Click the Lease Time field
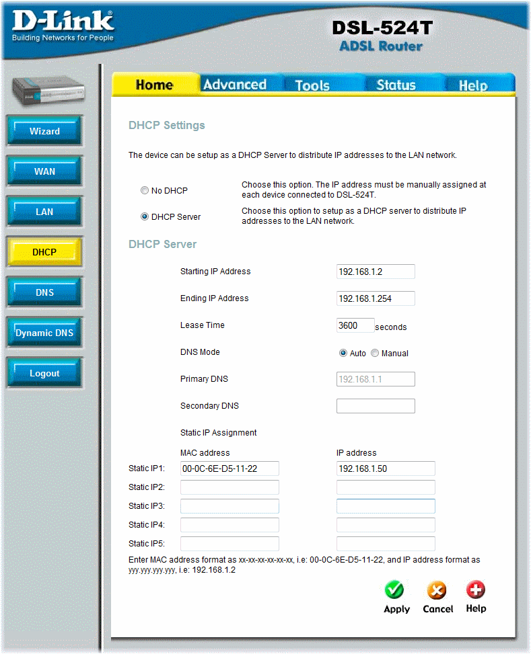Viewport: 531px width, 654px height. point(355,325)
